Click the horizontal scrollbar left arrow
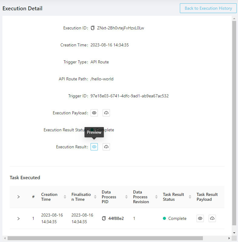This screenshot has height=242, width=238. coord(5,238)
